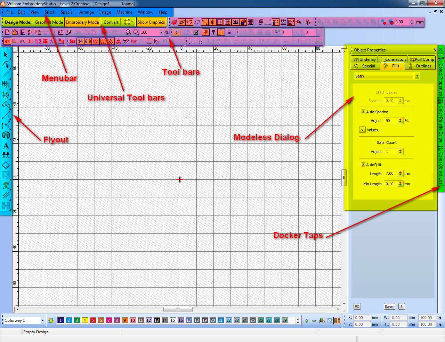The width and height of the screenshot is (445, 342).
Task: Select color swatch 5
Action: [x=93, y=320]
